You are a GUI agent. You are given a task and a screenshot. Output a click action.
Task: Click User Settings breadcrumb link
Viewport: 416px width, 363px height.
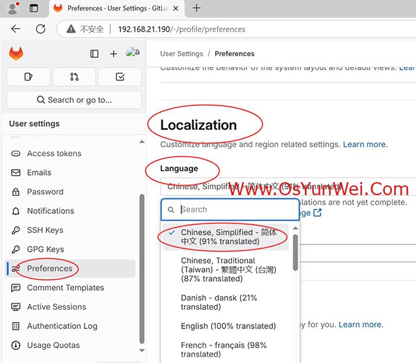182,53
